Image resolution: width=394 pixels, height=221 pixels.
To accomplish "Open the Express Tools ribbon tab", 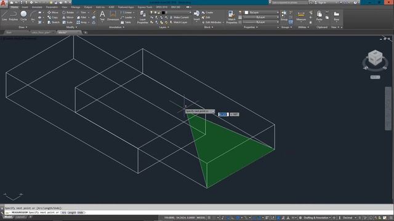I will coord(145,7).
